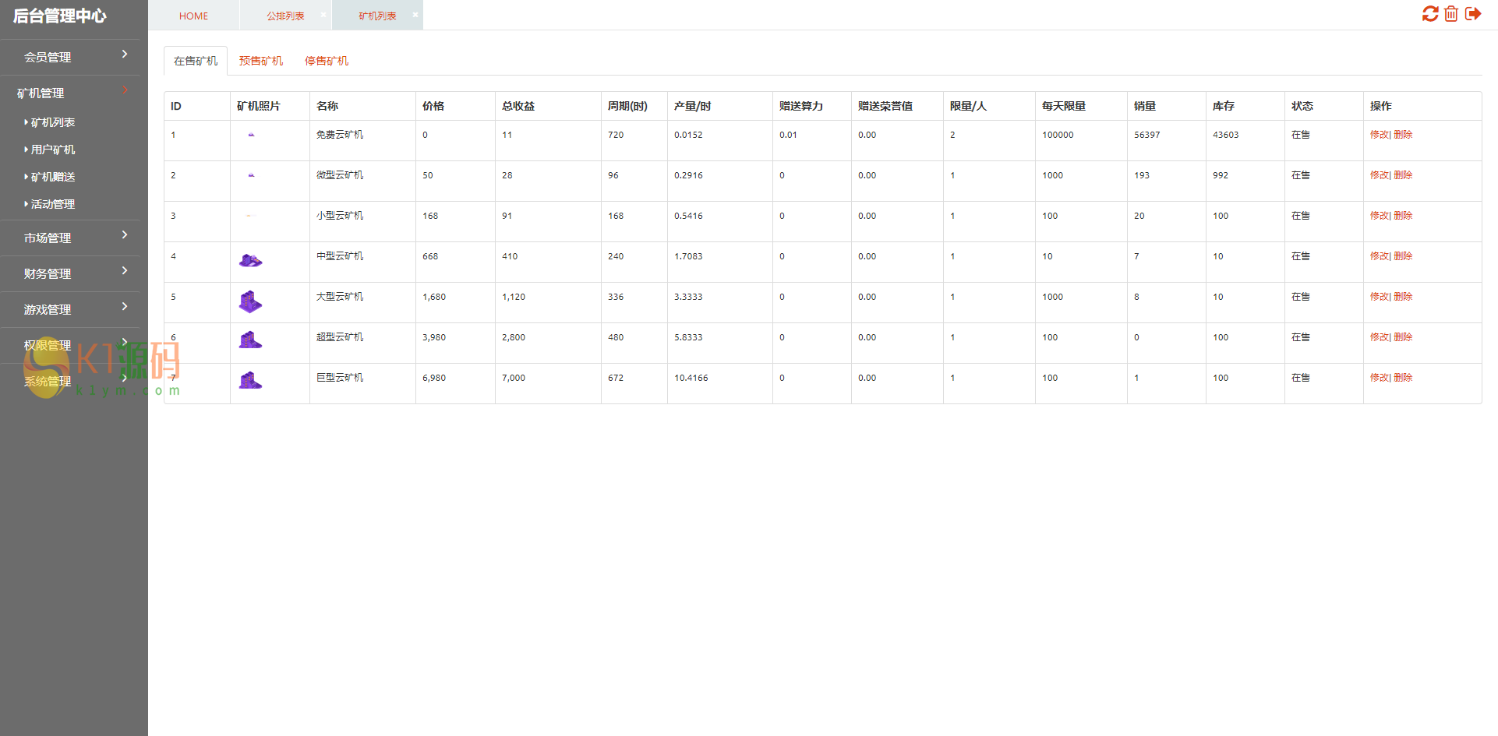Click 删除 for 大型云矿机
Viewport: 1498px width, 736px height.
tap(1403, 297)
